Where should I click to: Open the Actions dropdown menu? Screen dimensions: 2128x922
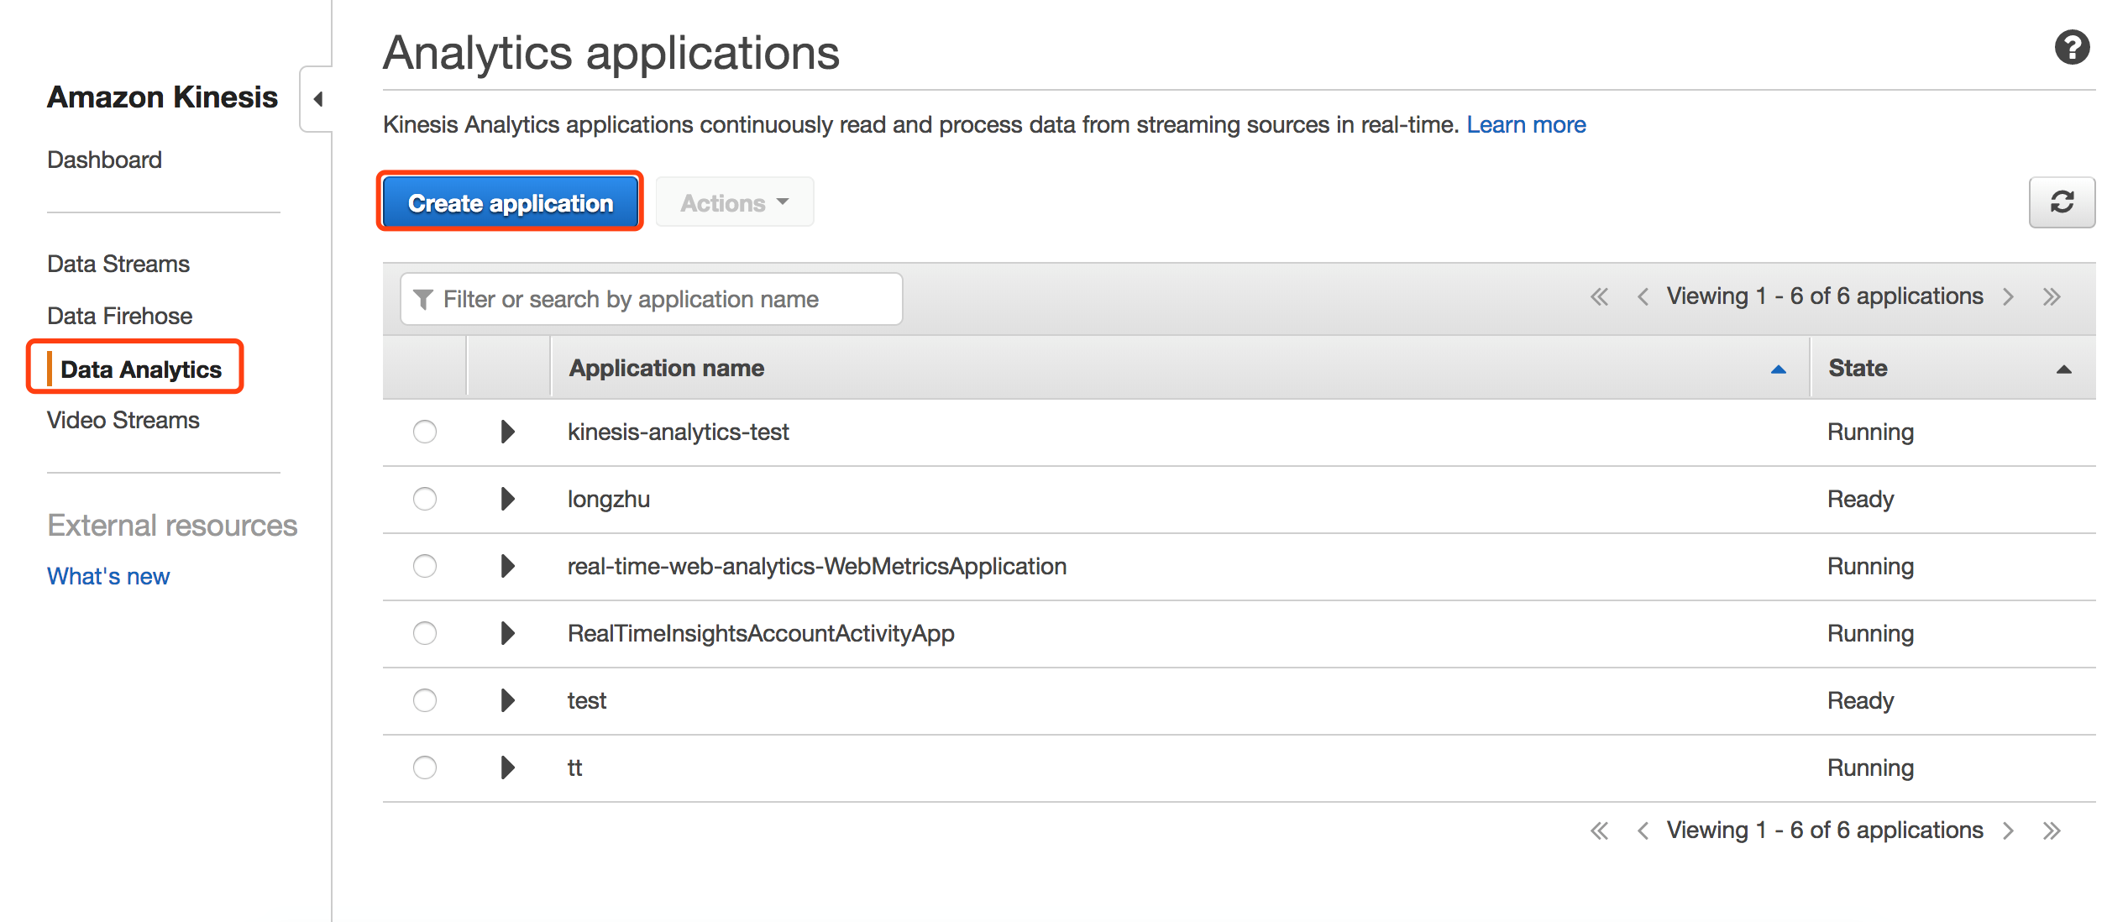pyautogui.click(x=734, y=202)
